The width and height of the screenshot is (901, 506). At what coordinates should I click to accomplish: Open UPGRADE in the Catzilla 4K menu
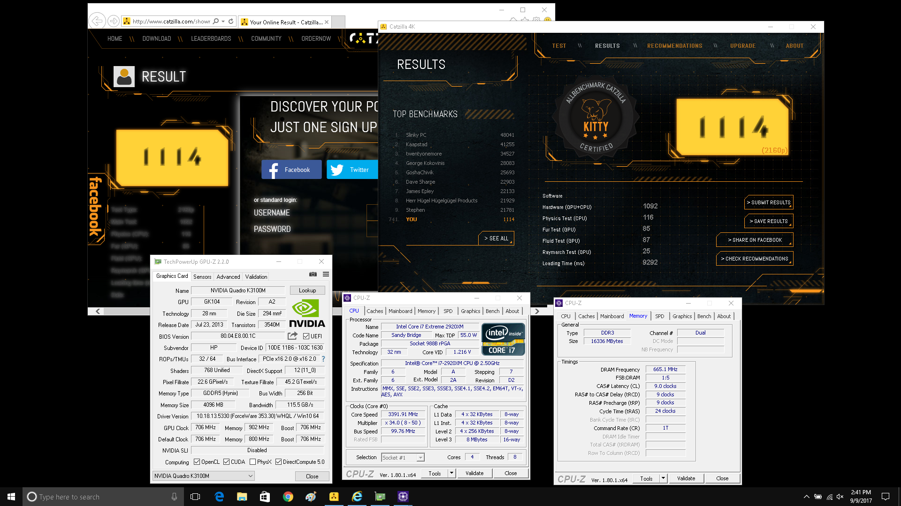click(743, 46)
